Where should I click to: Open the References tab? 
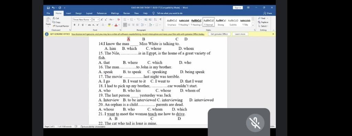102,13
